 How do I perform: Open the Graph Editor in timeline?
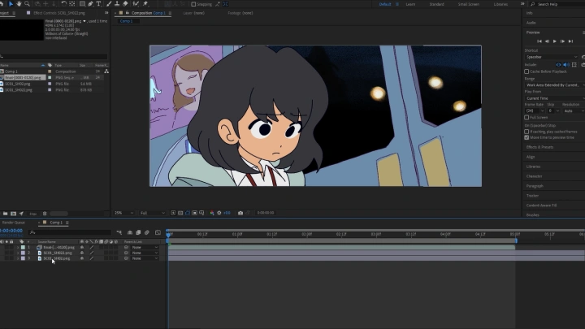[158, 232]
